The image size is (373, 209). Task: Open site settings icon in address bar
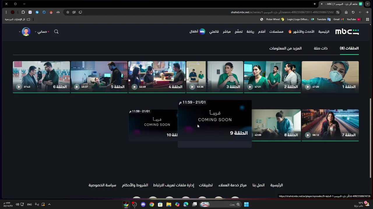point(338,12)
